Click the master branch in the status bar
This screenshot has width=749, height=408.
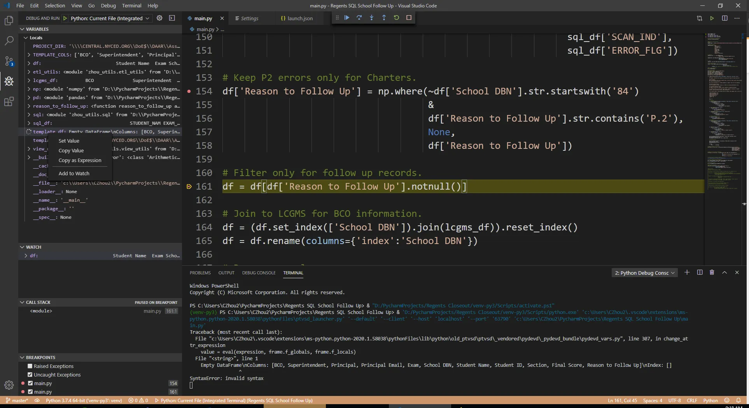(17, 400)
